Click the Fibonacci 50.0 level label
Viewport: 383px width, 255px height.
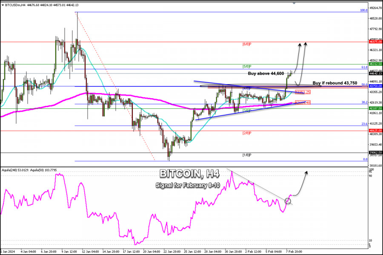tap(364, 85)
